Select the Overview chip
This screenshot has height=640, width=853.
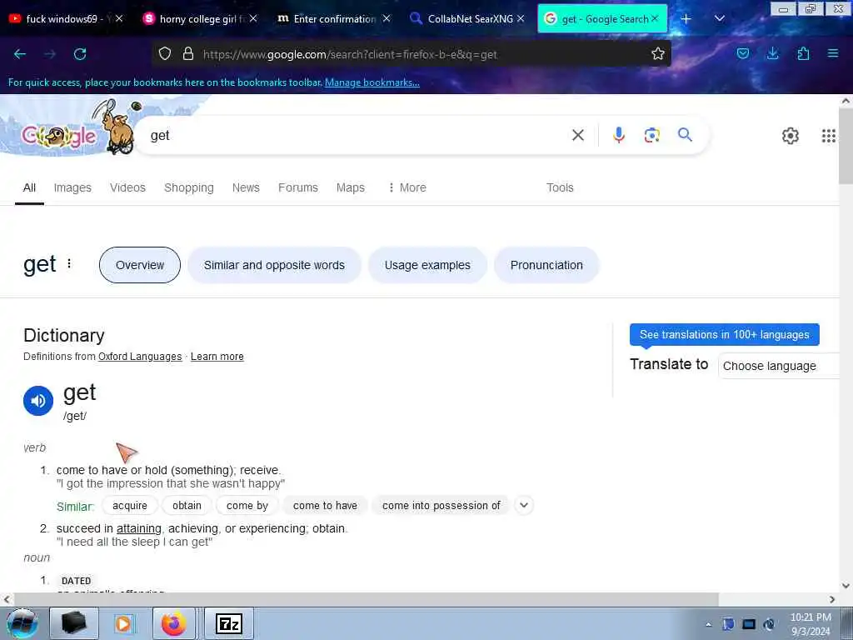coord(140,265)
